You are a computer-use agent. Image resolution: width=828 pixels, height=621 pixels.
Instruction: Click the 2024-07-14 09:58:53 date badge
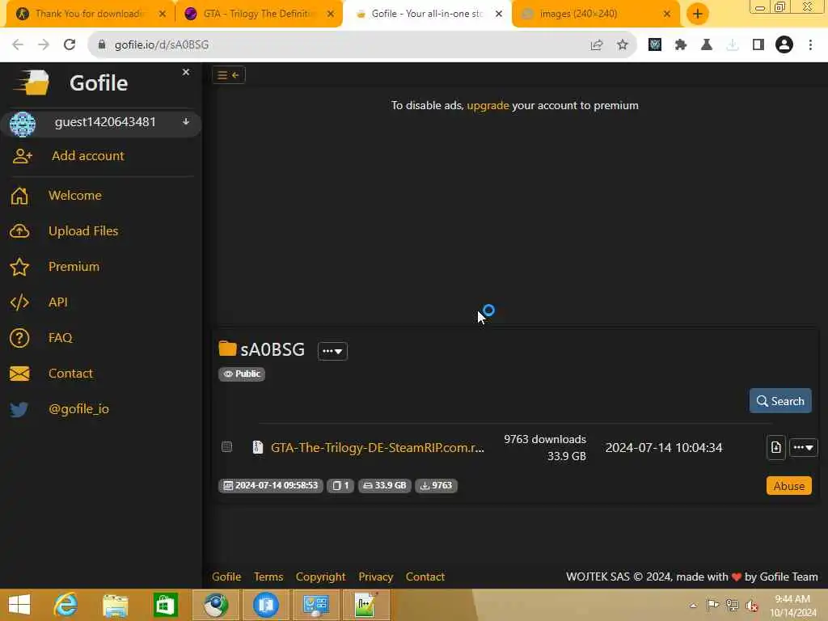coord(271,485)
